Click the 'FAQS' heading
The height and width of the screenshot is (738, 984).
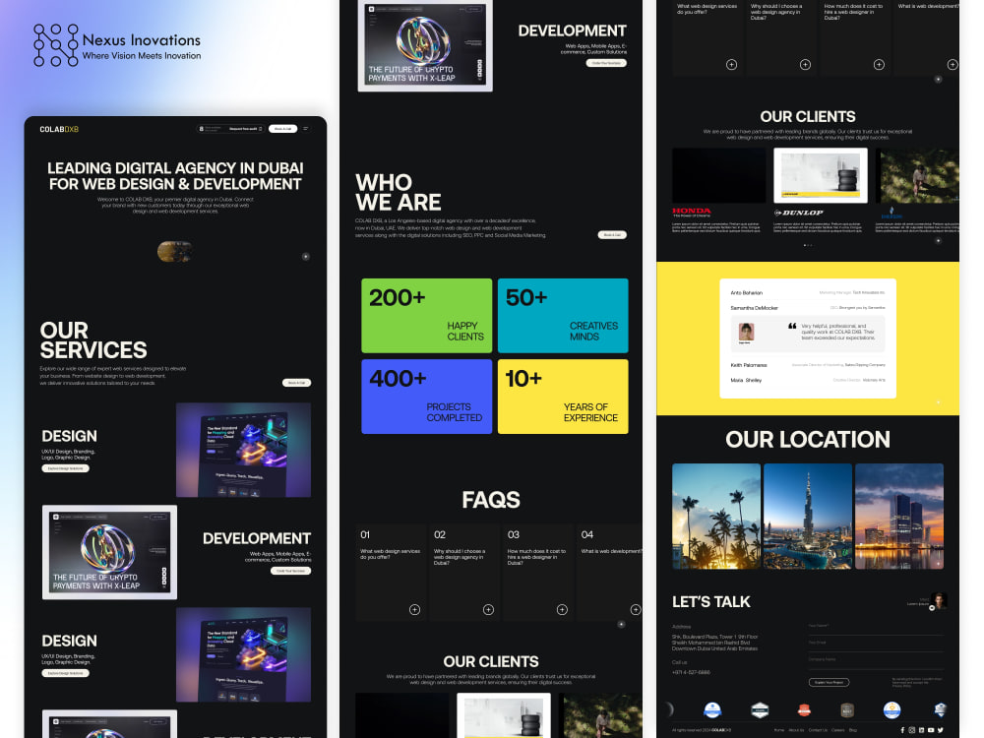pos(491,500)
